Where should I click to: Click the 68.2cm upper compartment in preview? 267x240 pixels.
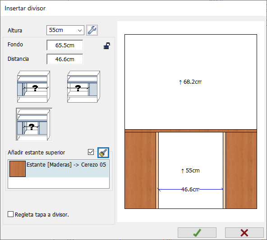tap(191, 82)
